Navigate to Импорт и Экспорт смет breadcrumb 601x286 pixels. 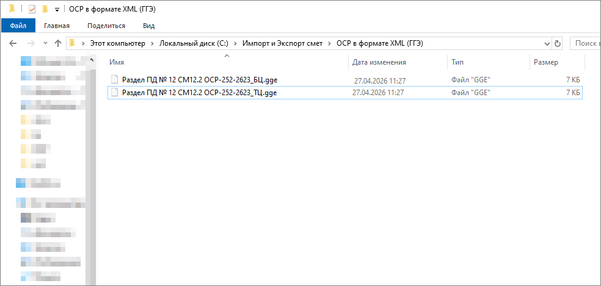tap(283, 43)
